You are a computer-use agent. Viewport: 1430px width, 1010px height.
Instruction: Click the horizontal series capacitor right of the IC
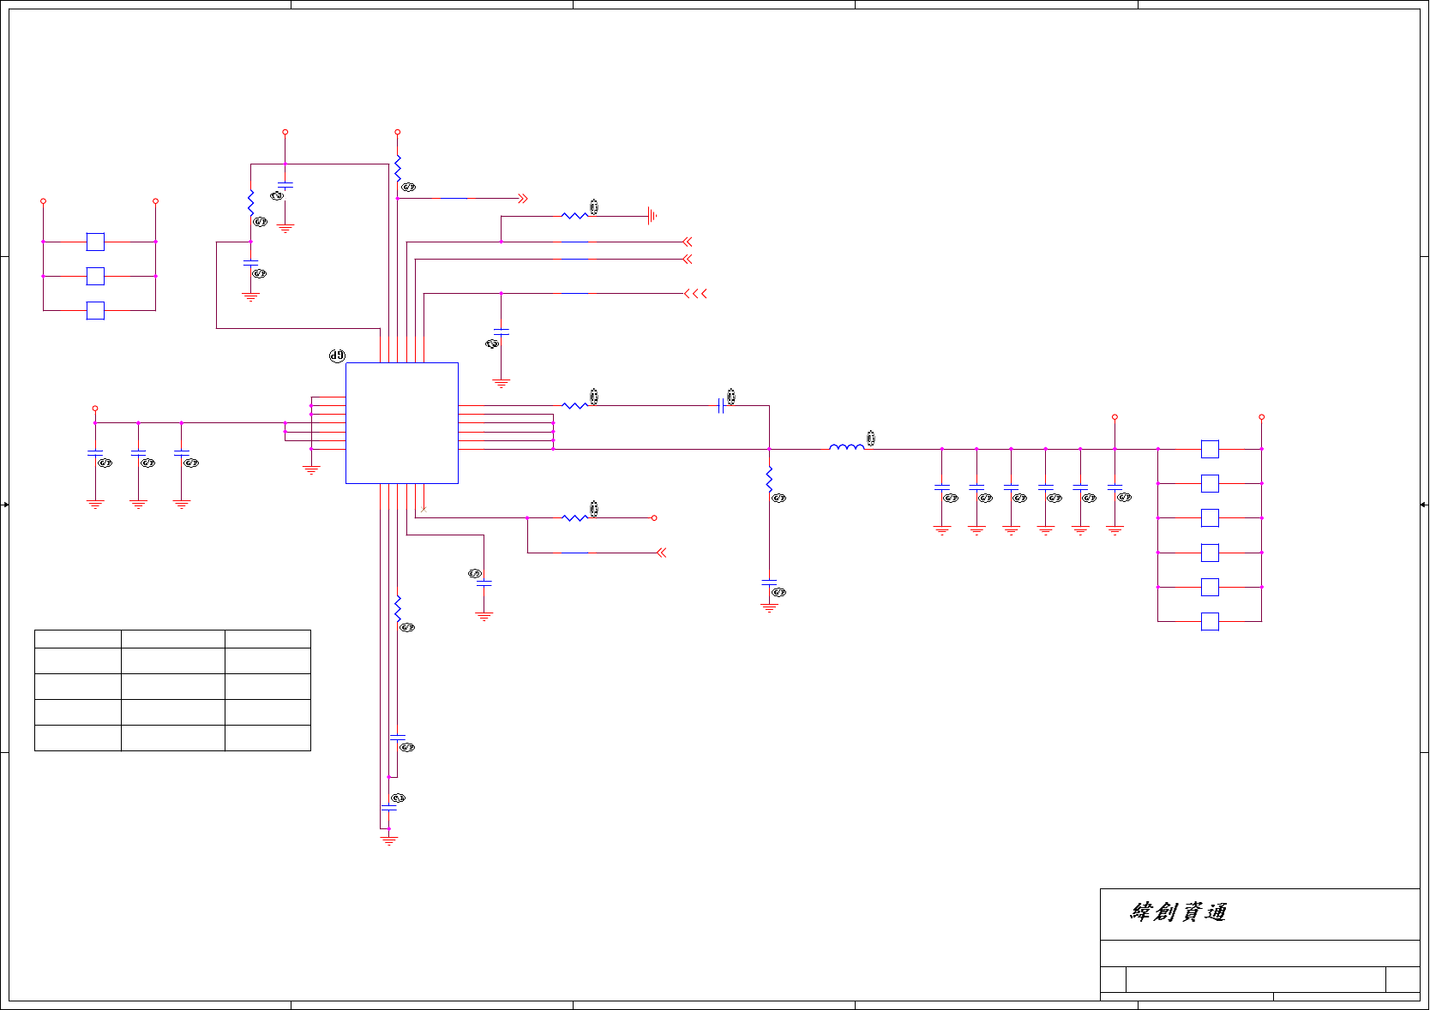pos(720,406)
